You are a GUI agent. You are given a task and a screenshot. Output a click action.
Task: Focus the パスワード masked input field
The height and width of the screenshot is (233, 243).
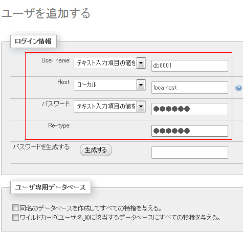pyautogui.click(x=190, y=109)
